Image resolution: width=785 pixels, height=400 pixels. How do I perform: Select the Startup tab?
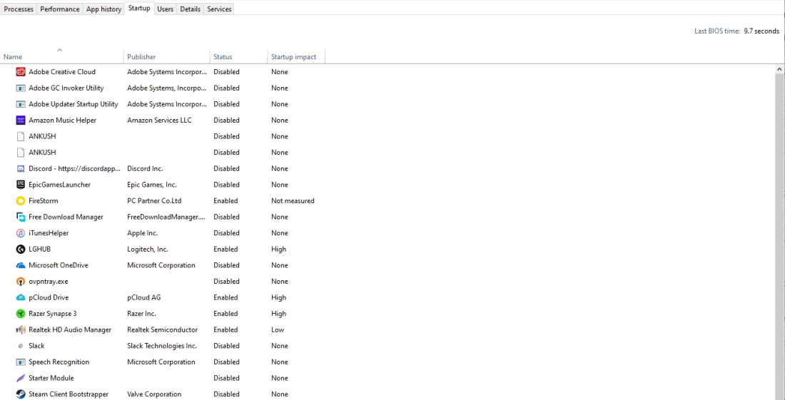(138, 8)
